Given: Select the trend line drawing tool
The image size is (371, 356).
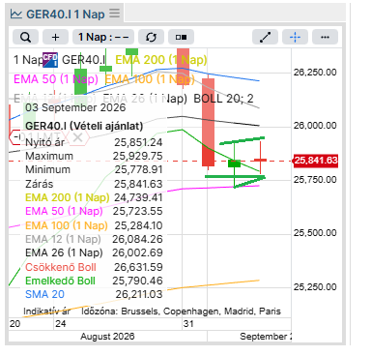Looking at the screenshot, I should click(x=265, y=37).
